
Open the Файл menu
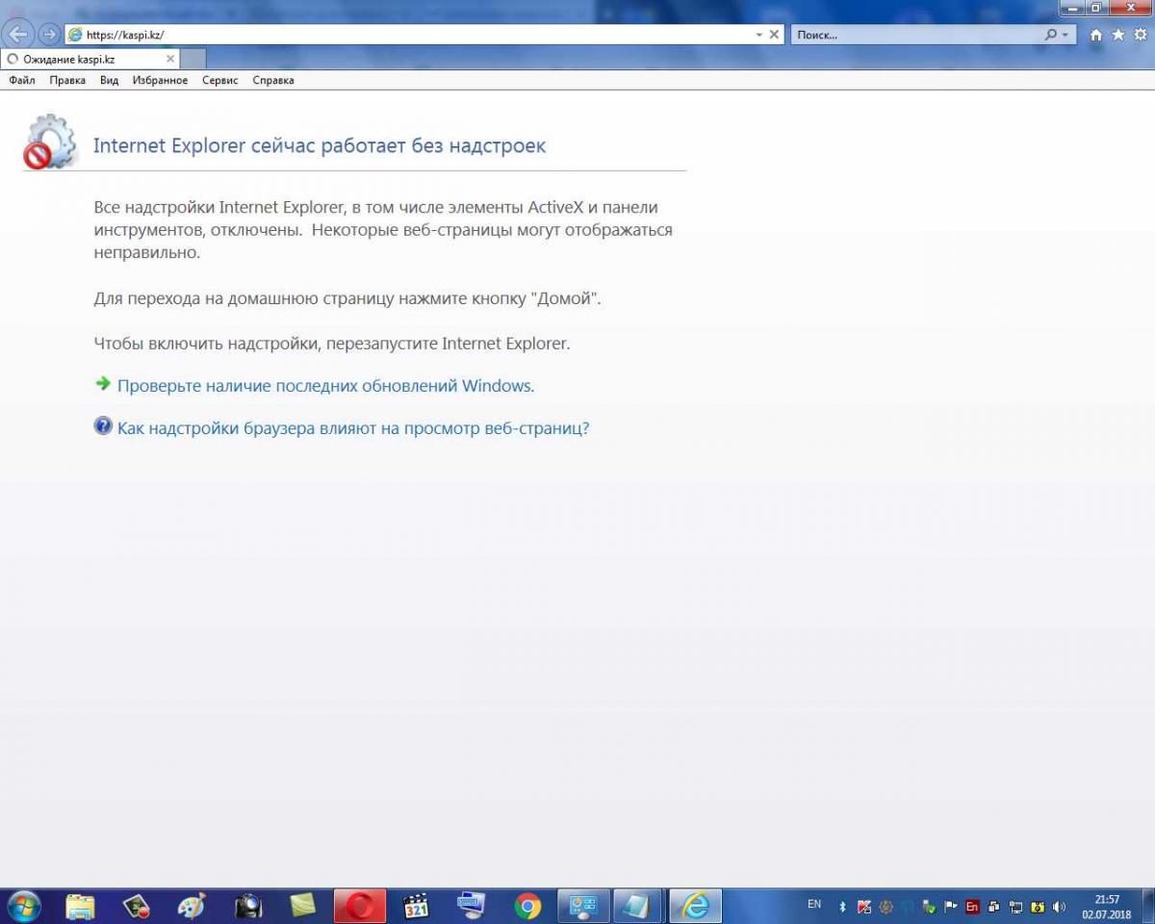pos(22,81)
